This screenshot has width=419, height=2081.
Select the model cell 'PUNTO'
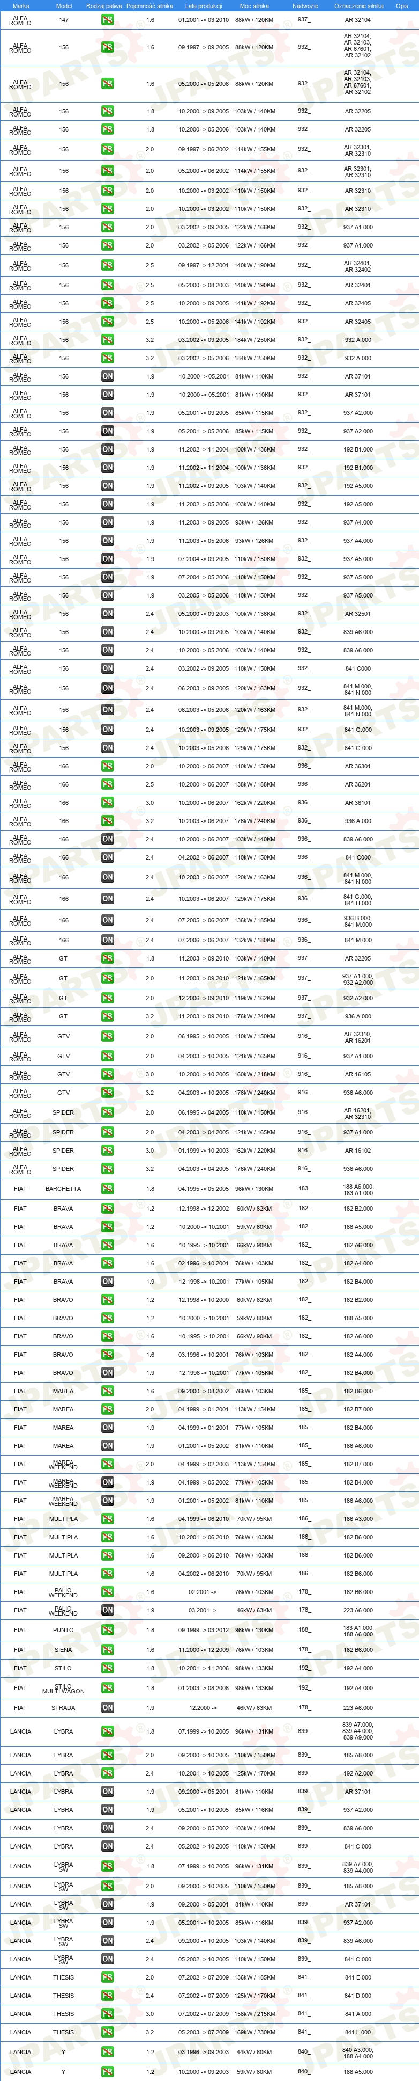64,1629
